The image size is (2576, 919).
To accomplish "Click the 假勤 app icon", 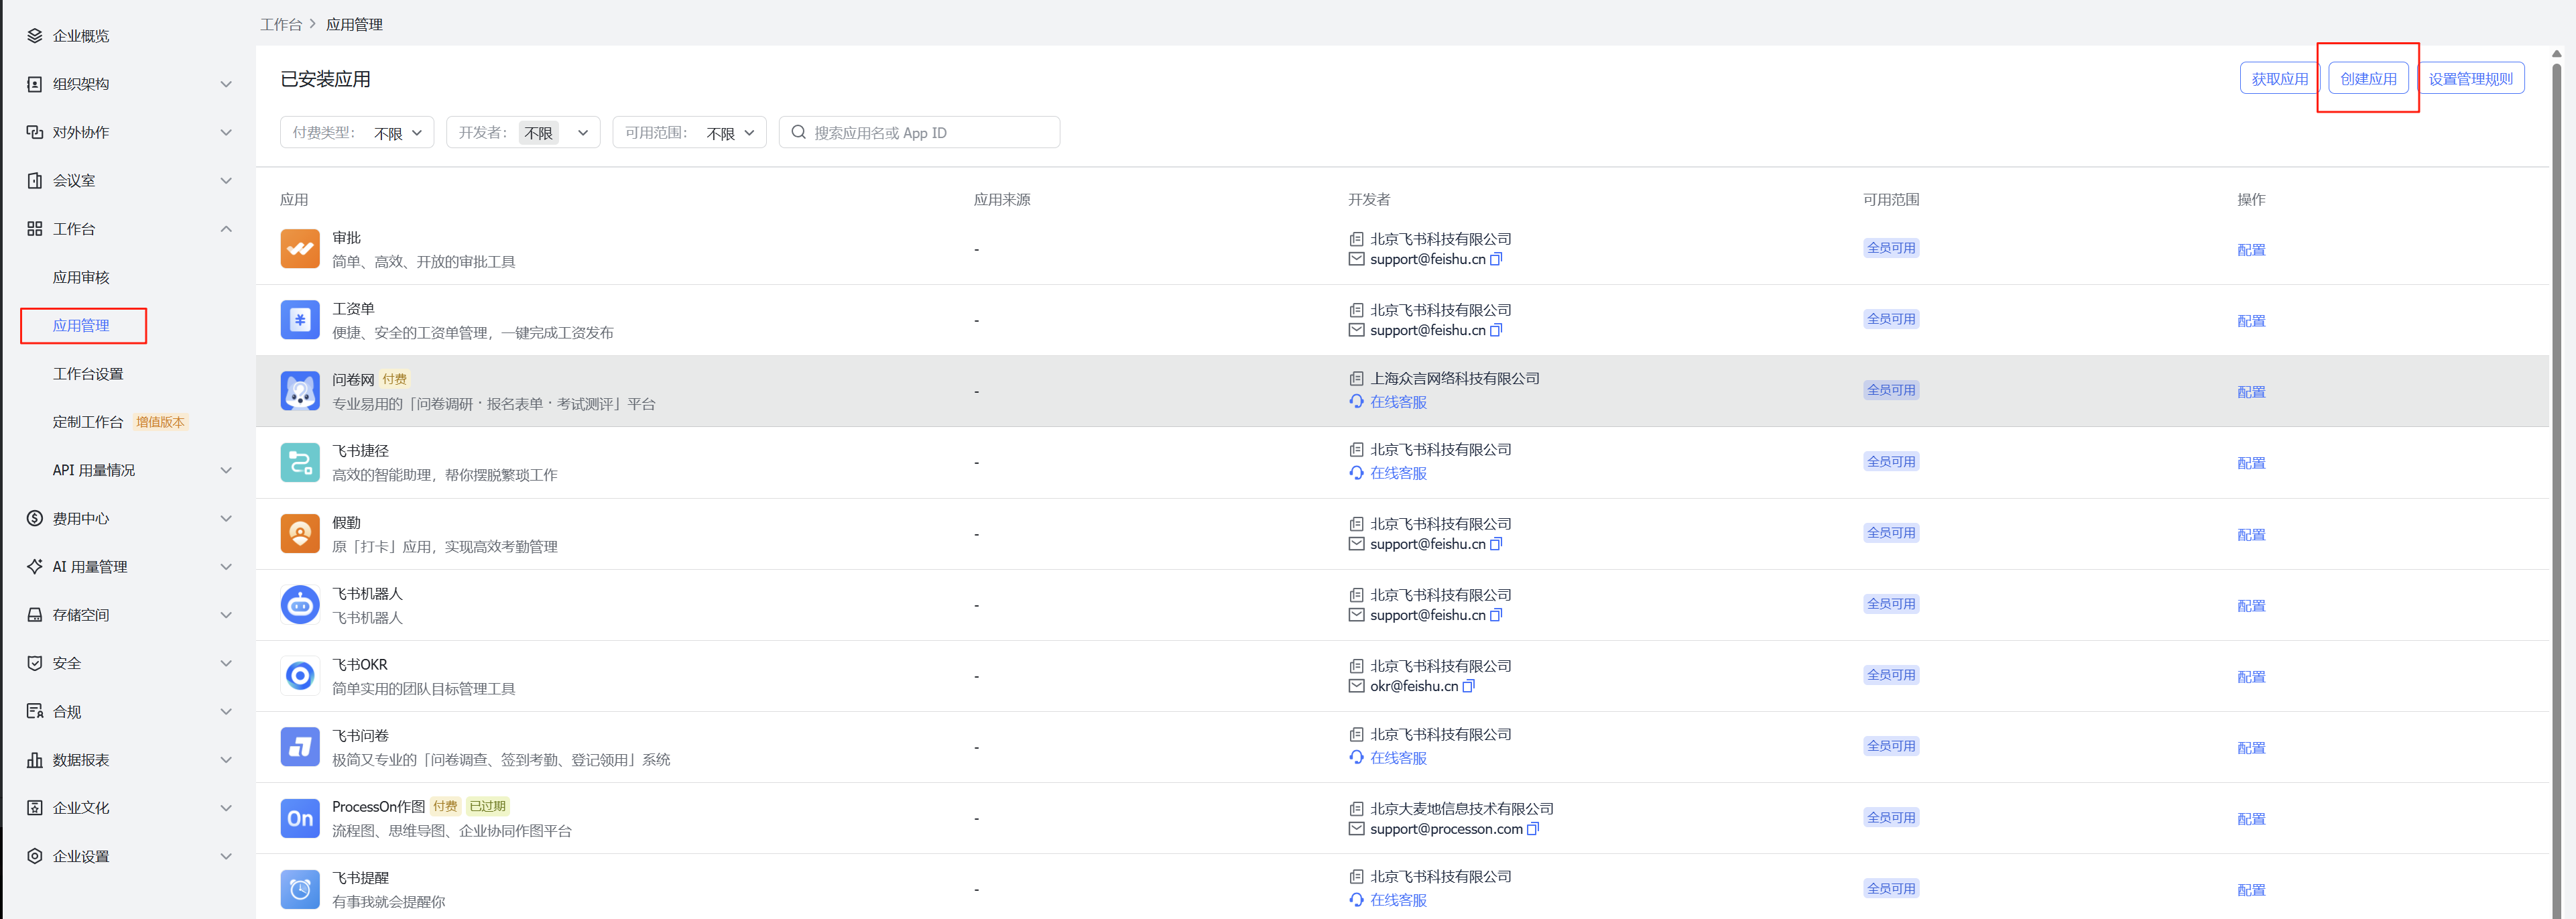I will [300, 534].
